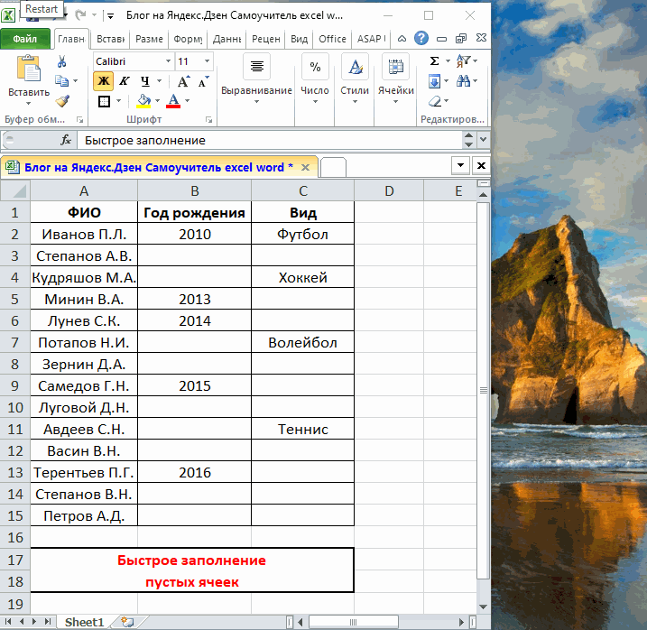Select cell containing Волейбол

coord(302,342)
